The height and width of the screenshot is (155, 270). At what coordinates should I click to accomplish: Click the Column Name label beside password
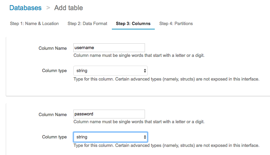tap(52, 115)
